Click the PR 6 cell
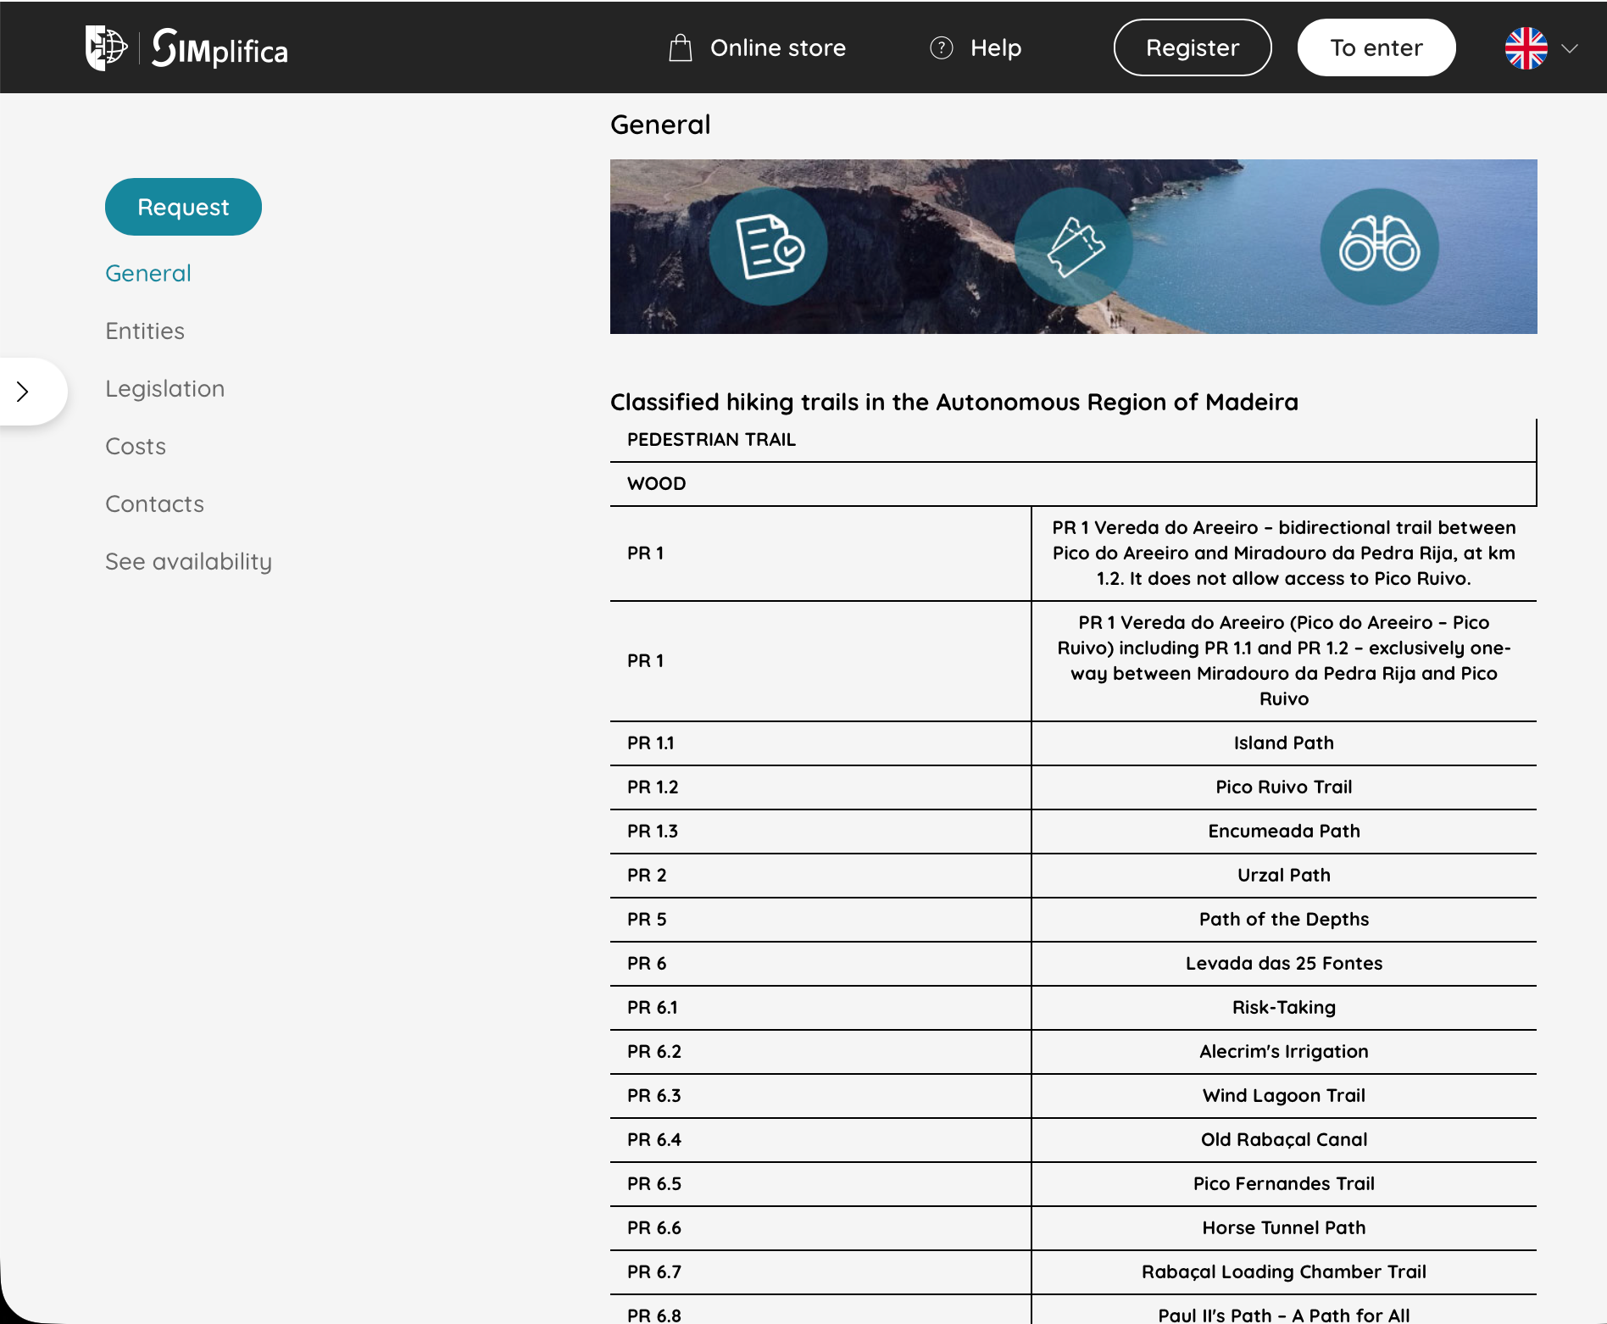The image size is (1607, 1324). pyautogui.click(x=820, y=964)
